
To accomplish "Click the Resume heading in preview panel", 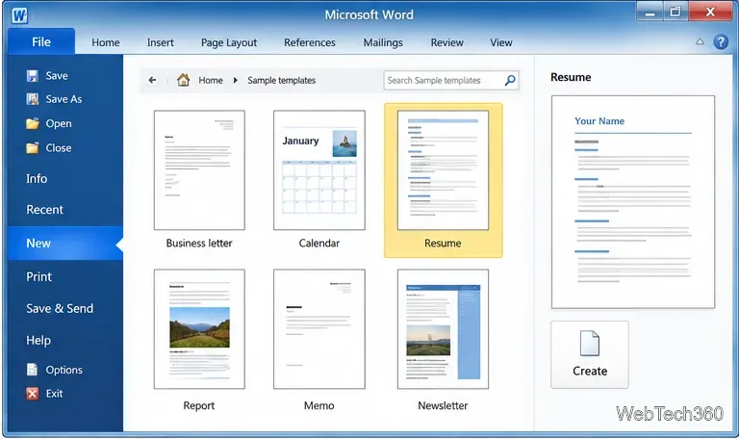I will click(571, 77).
